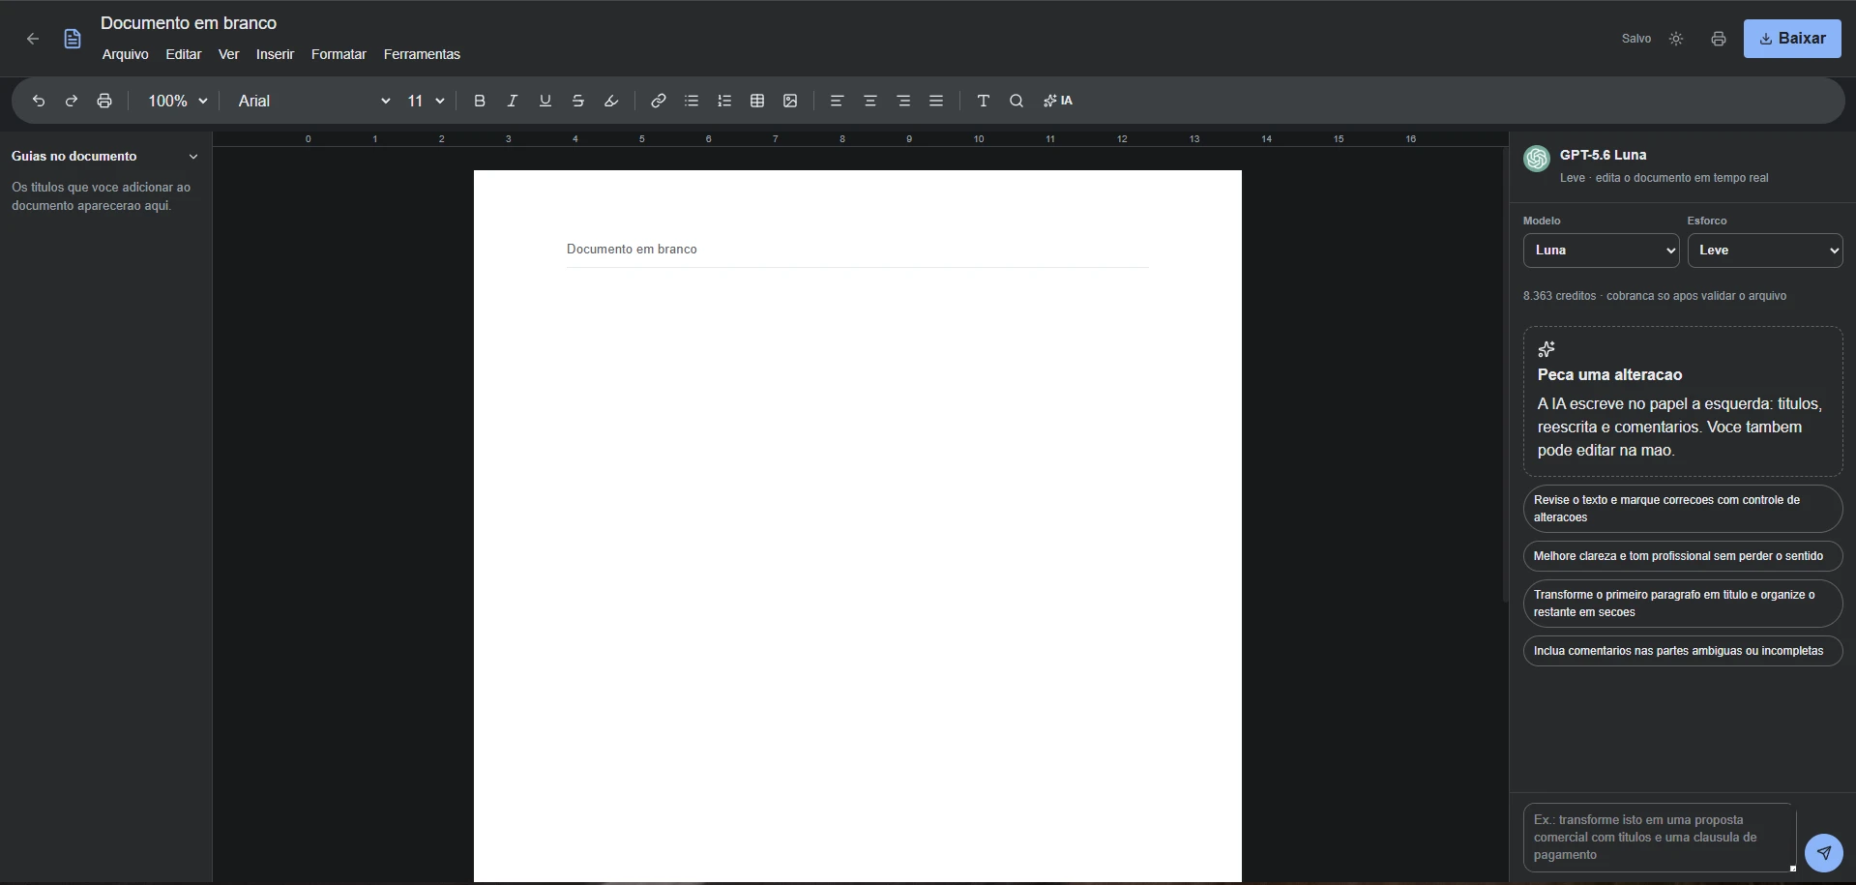Open the Ferramentas menu
Viewport: 1856px width, 885px height.
pos(422,54)
